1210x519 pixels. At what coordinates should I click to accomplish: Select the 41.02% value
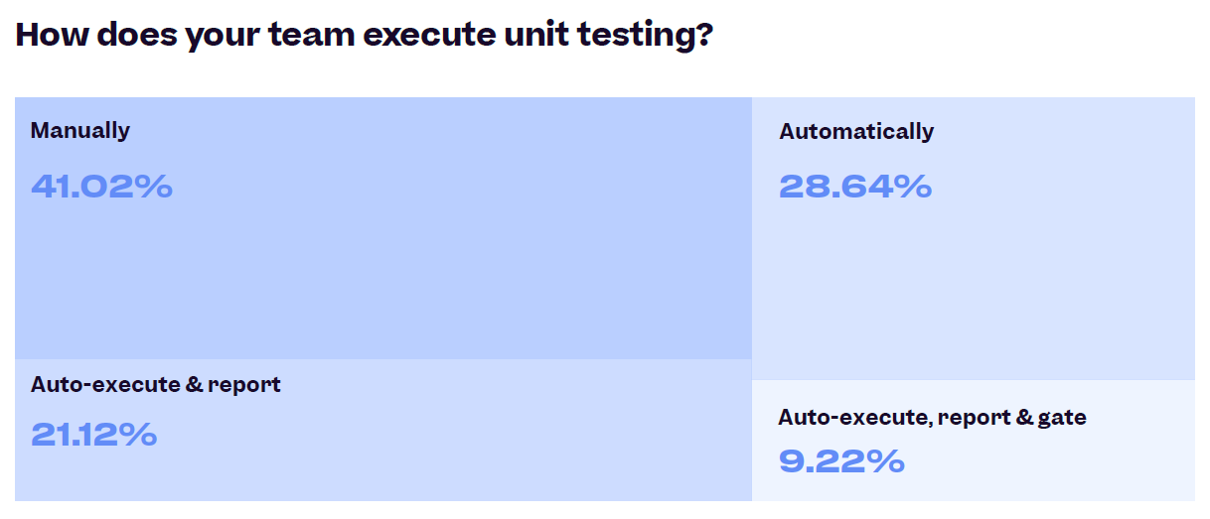click(x=101, y=186)
